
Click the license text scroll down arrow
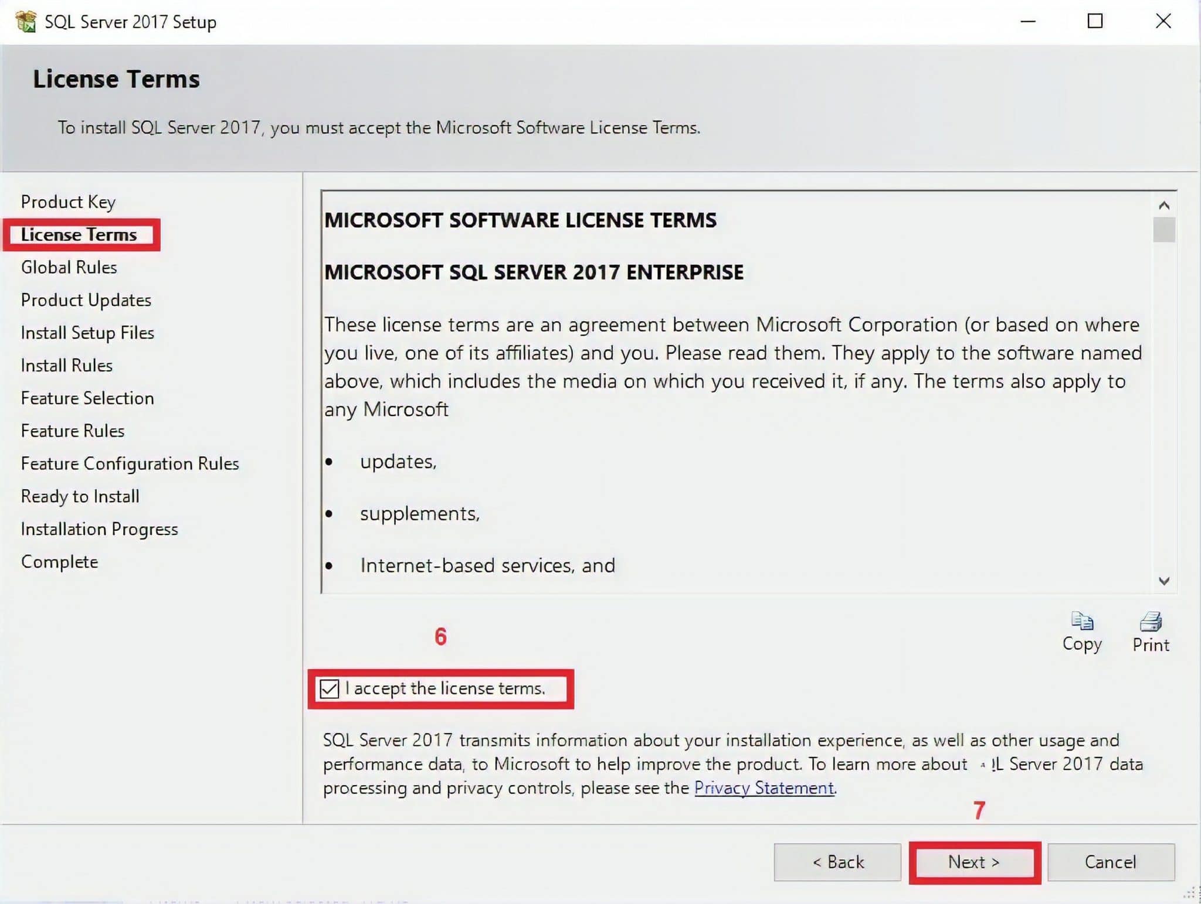pos(1164,581)
